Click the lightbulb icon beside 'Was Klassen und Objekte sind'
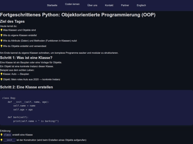 point(1,30)
